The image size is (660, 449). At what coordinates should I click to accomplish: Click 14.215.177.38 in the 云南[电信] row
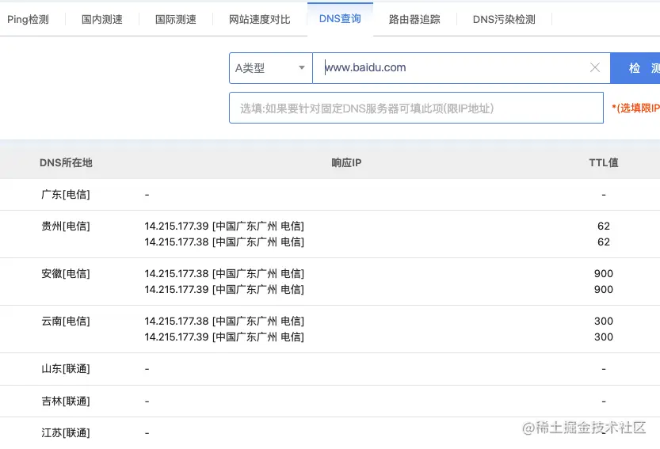[x=177, y=321]
